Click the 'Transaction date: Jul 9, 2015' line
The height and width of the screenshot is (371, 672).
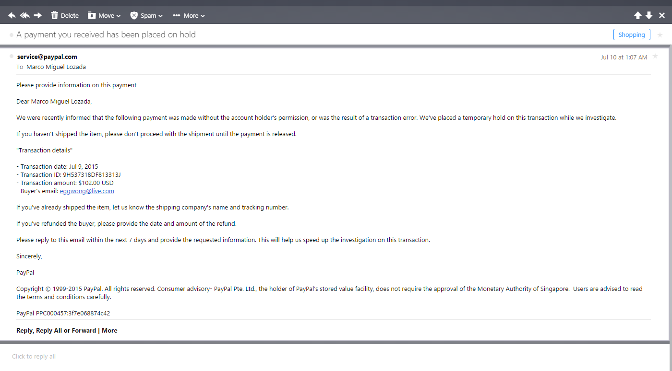pos(57,166)
